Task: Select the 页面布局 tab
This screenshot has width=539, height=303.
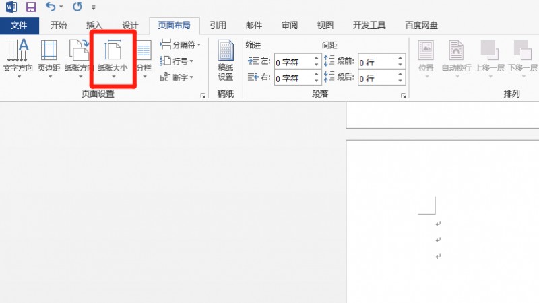Action: [175, 25]
